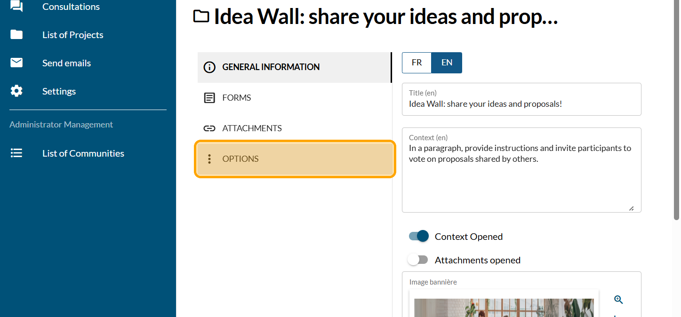Viewport: 681px width, 317px height.
Task: Select the General Information tab
Action: click(271, 67)
